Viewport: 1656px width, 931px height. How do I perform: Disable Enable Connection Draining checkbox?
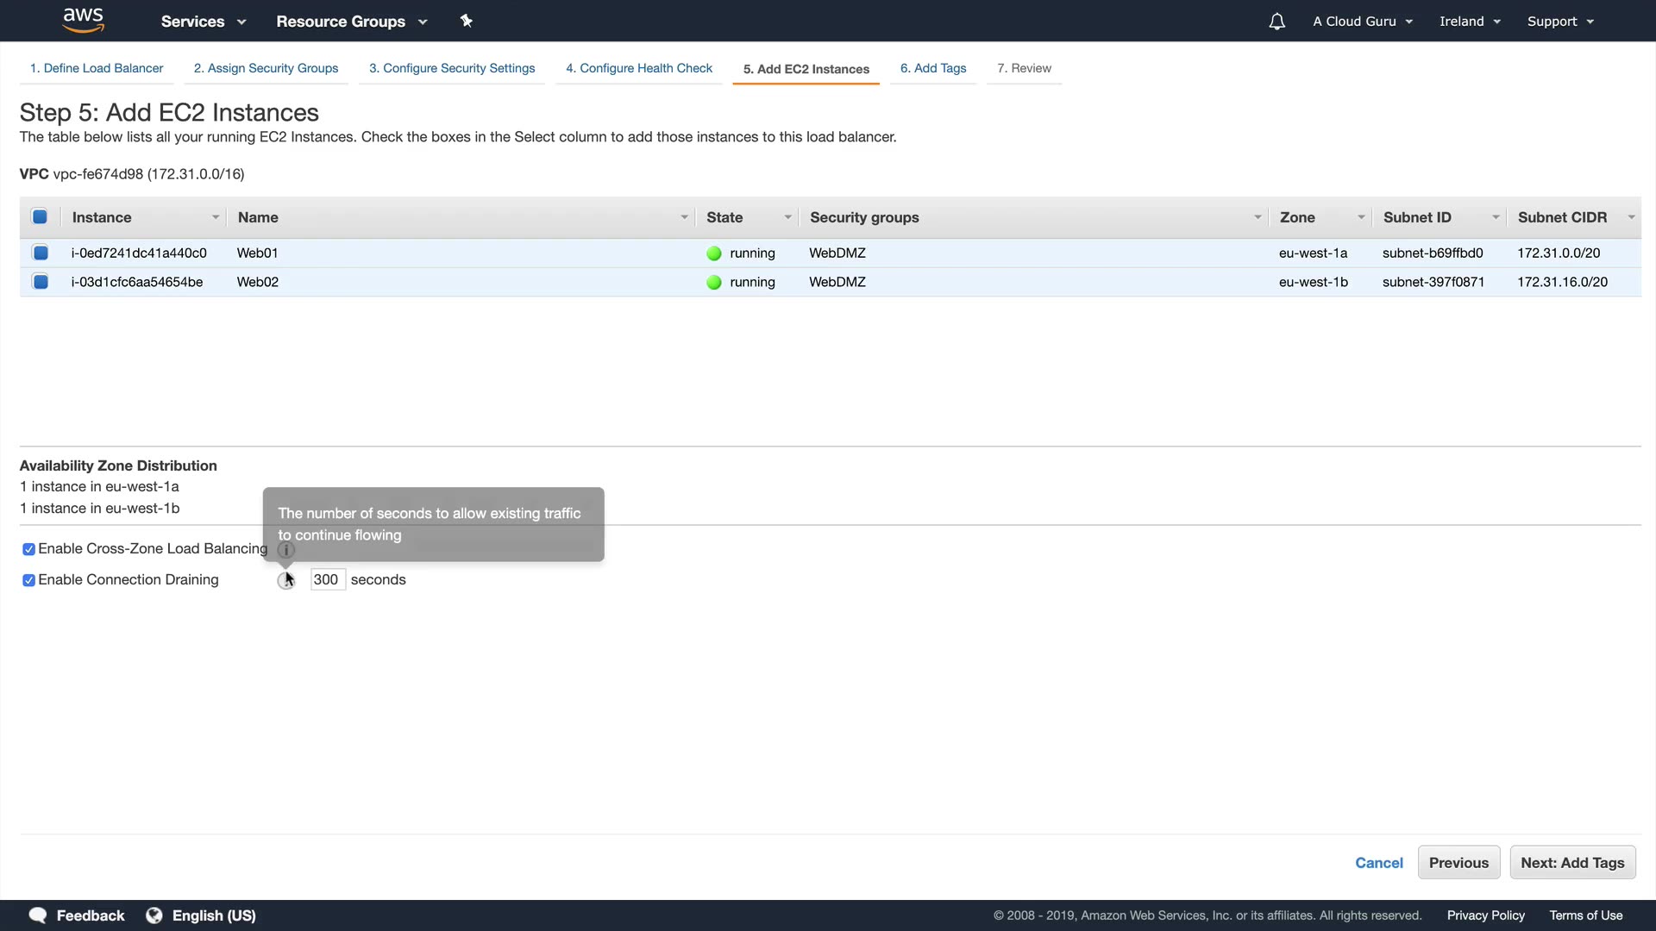(x=28, y=580)
